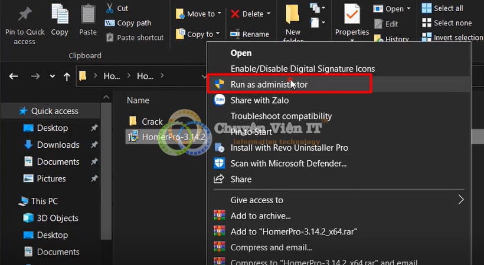
Task: Click the Rename ribbon button
Action: pos(250,34)
